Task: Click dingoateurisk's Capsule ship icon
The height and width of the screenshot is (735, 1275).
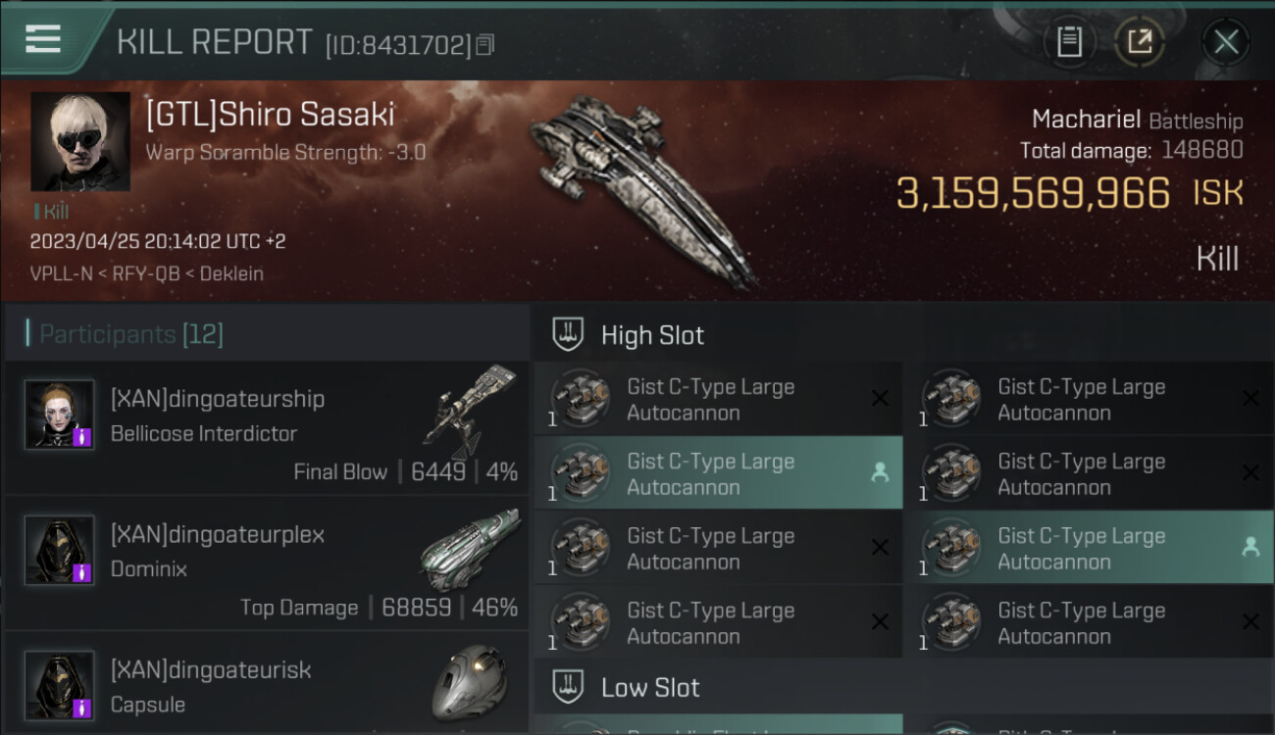Action: tap(471, 682)
